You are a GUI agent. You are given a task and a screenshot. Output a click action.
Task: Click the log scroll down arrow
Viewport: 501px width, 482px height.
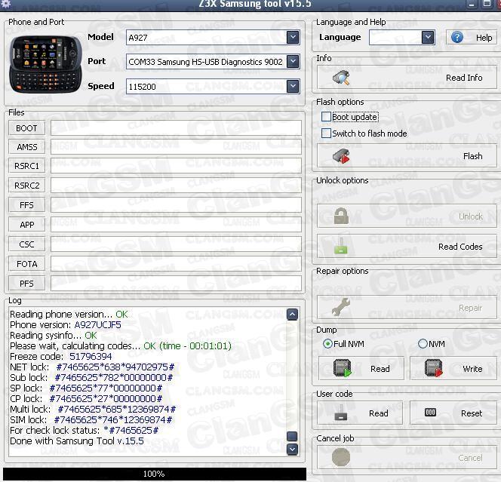coord(292,450)
